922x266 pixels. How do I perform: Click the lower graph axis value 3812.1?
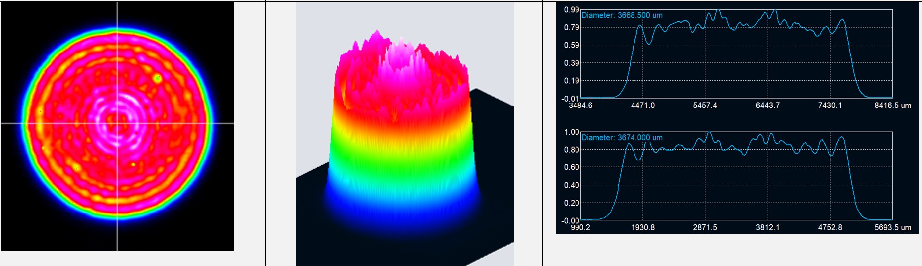point(768,227)
